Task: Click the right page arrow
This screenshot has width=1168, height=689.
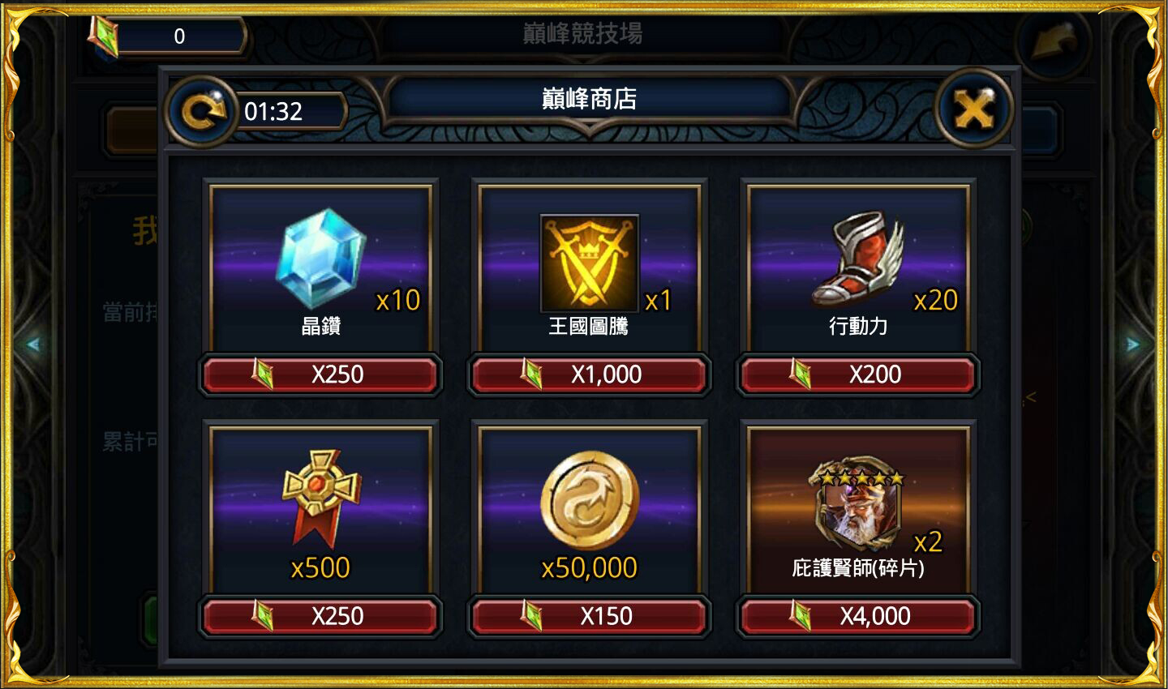Action: click(1133, 344)
